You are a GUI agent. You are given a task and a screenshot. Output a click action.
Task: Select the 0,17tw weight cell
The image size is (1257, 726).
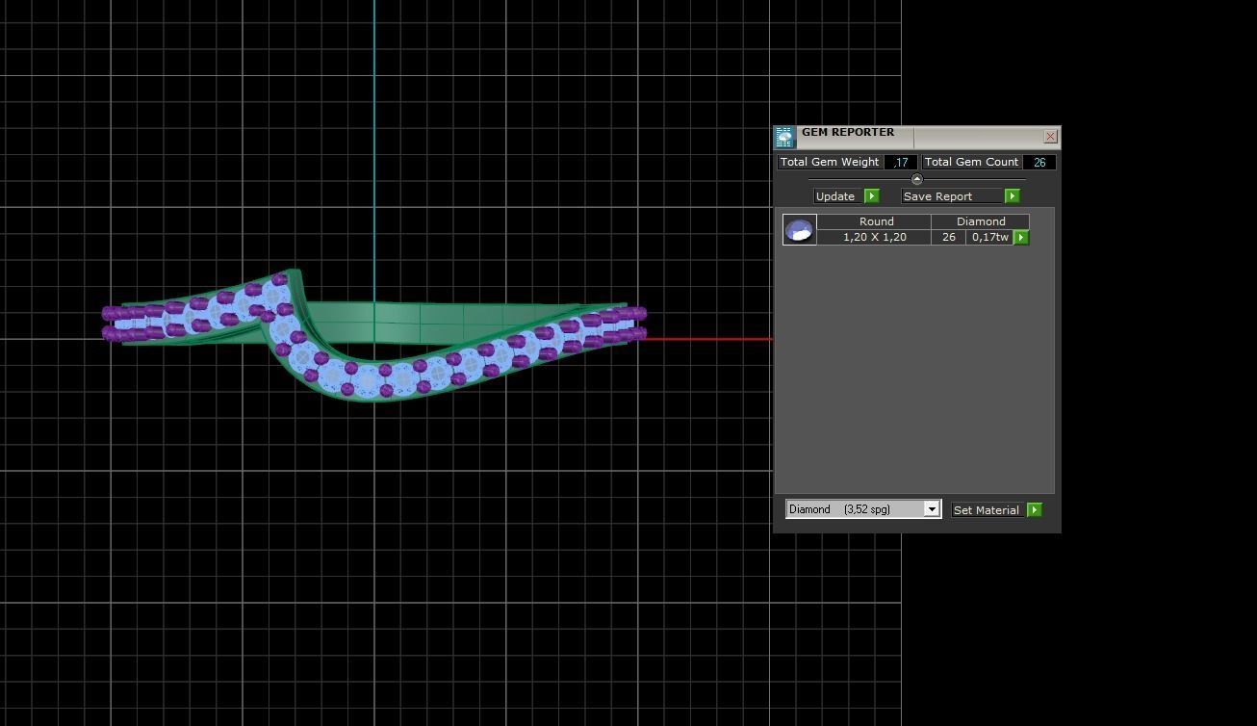point(990,237)
